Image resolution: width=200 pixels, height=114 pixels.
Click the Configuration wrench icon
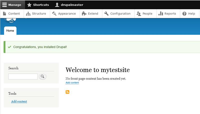coord(106,14)
